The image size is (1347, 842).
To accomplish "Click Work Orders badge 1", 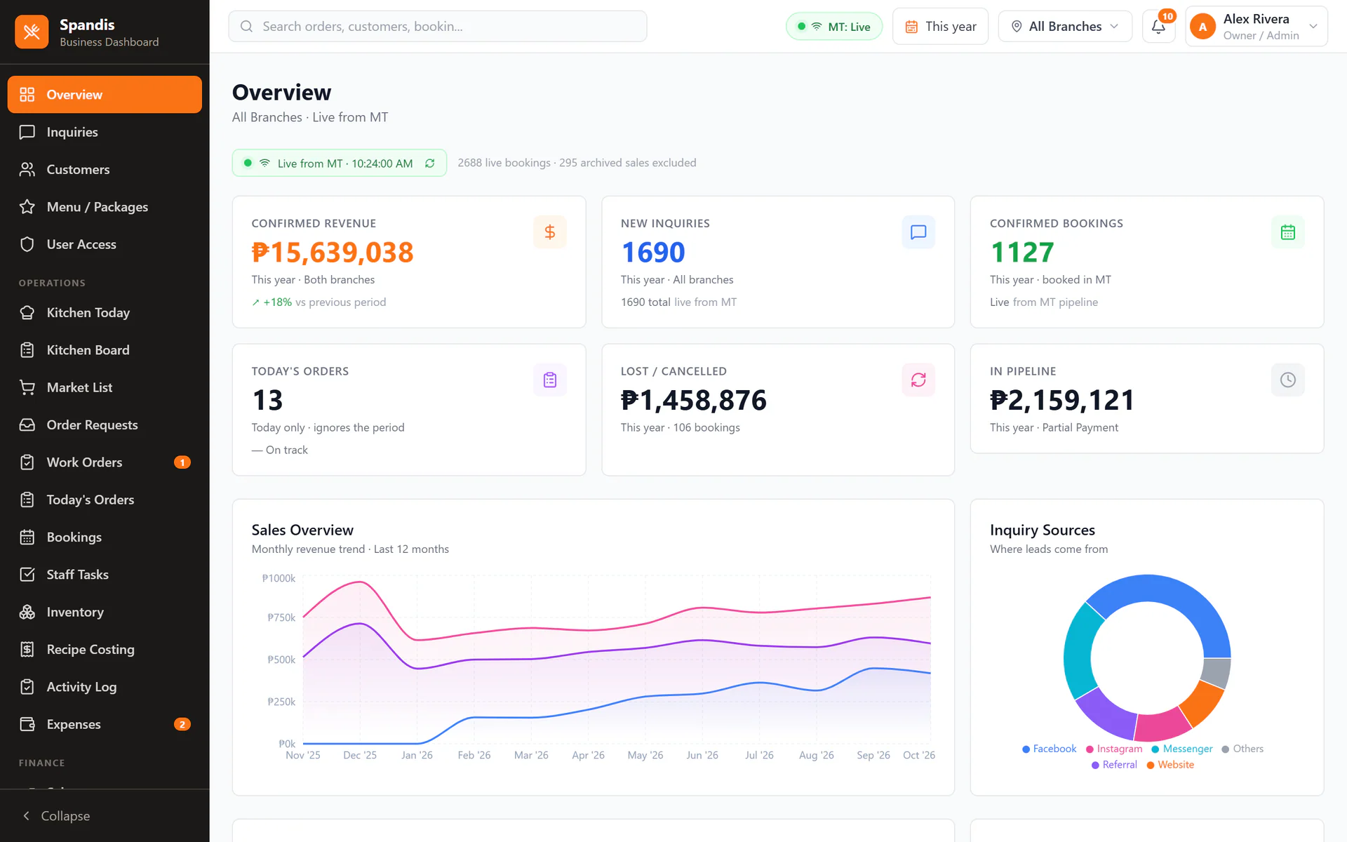I will click(x=182, y=462).
